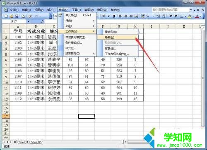The image size is (207, 150).
Task: Select 重命名(R) in worksheet submenu
Action: pyautogui.click(x=118, y=32)
